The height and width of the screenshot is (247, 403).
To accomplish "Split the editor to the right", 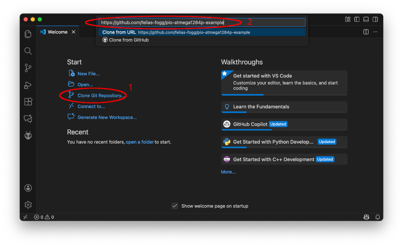I will (366, 32).
